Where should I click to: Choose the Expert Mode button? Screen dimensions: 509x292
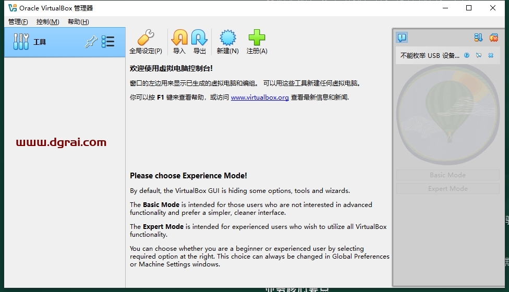pos(447,189)
